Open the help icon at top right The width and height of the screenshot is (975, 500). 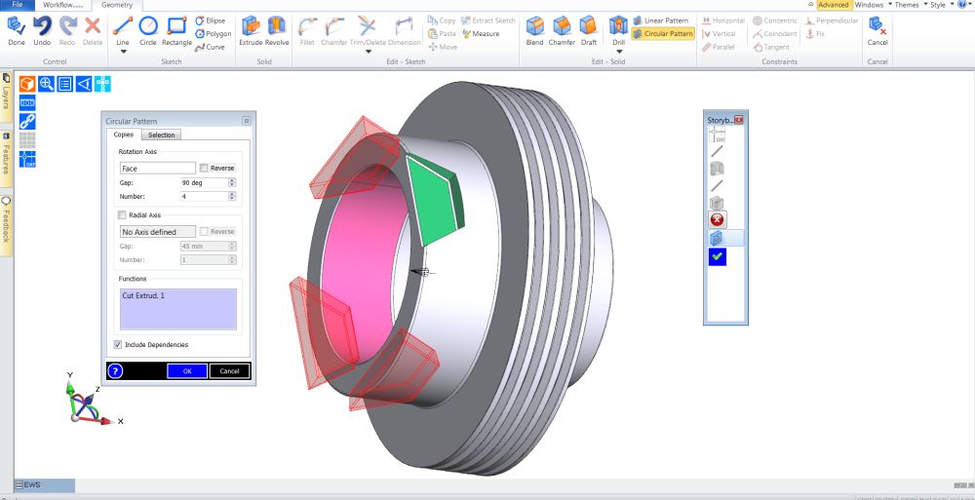pos(962,4)
